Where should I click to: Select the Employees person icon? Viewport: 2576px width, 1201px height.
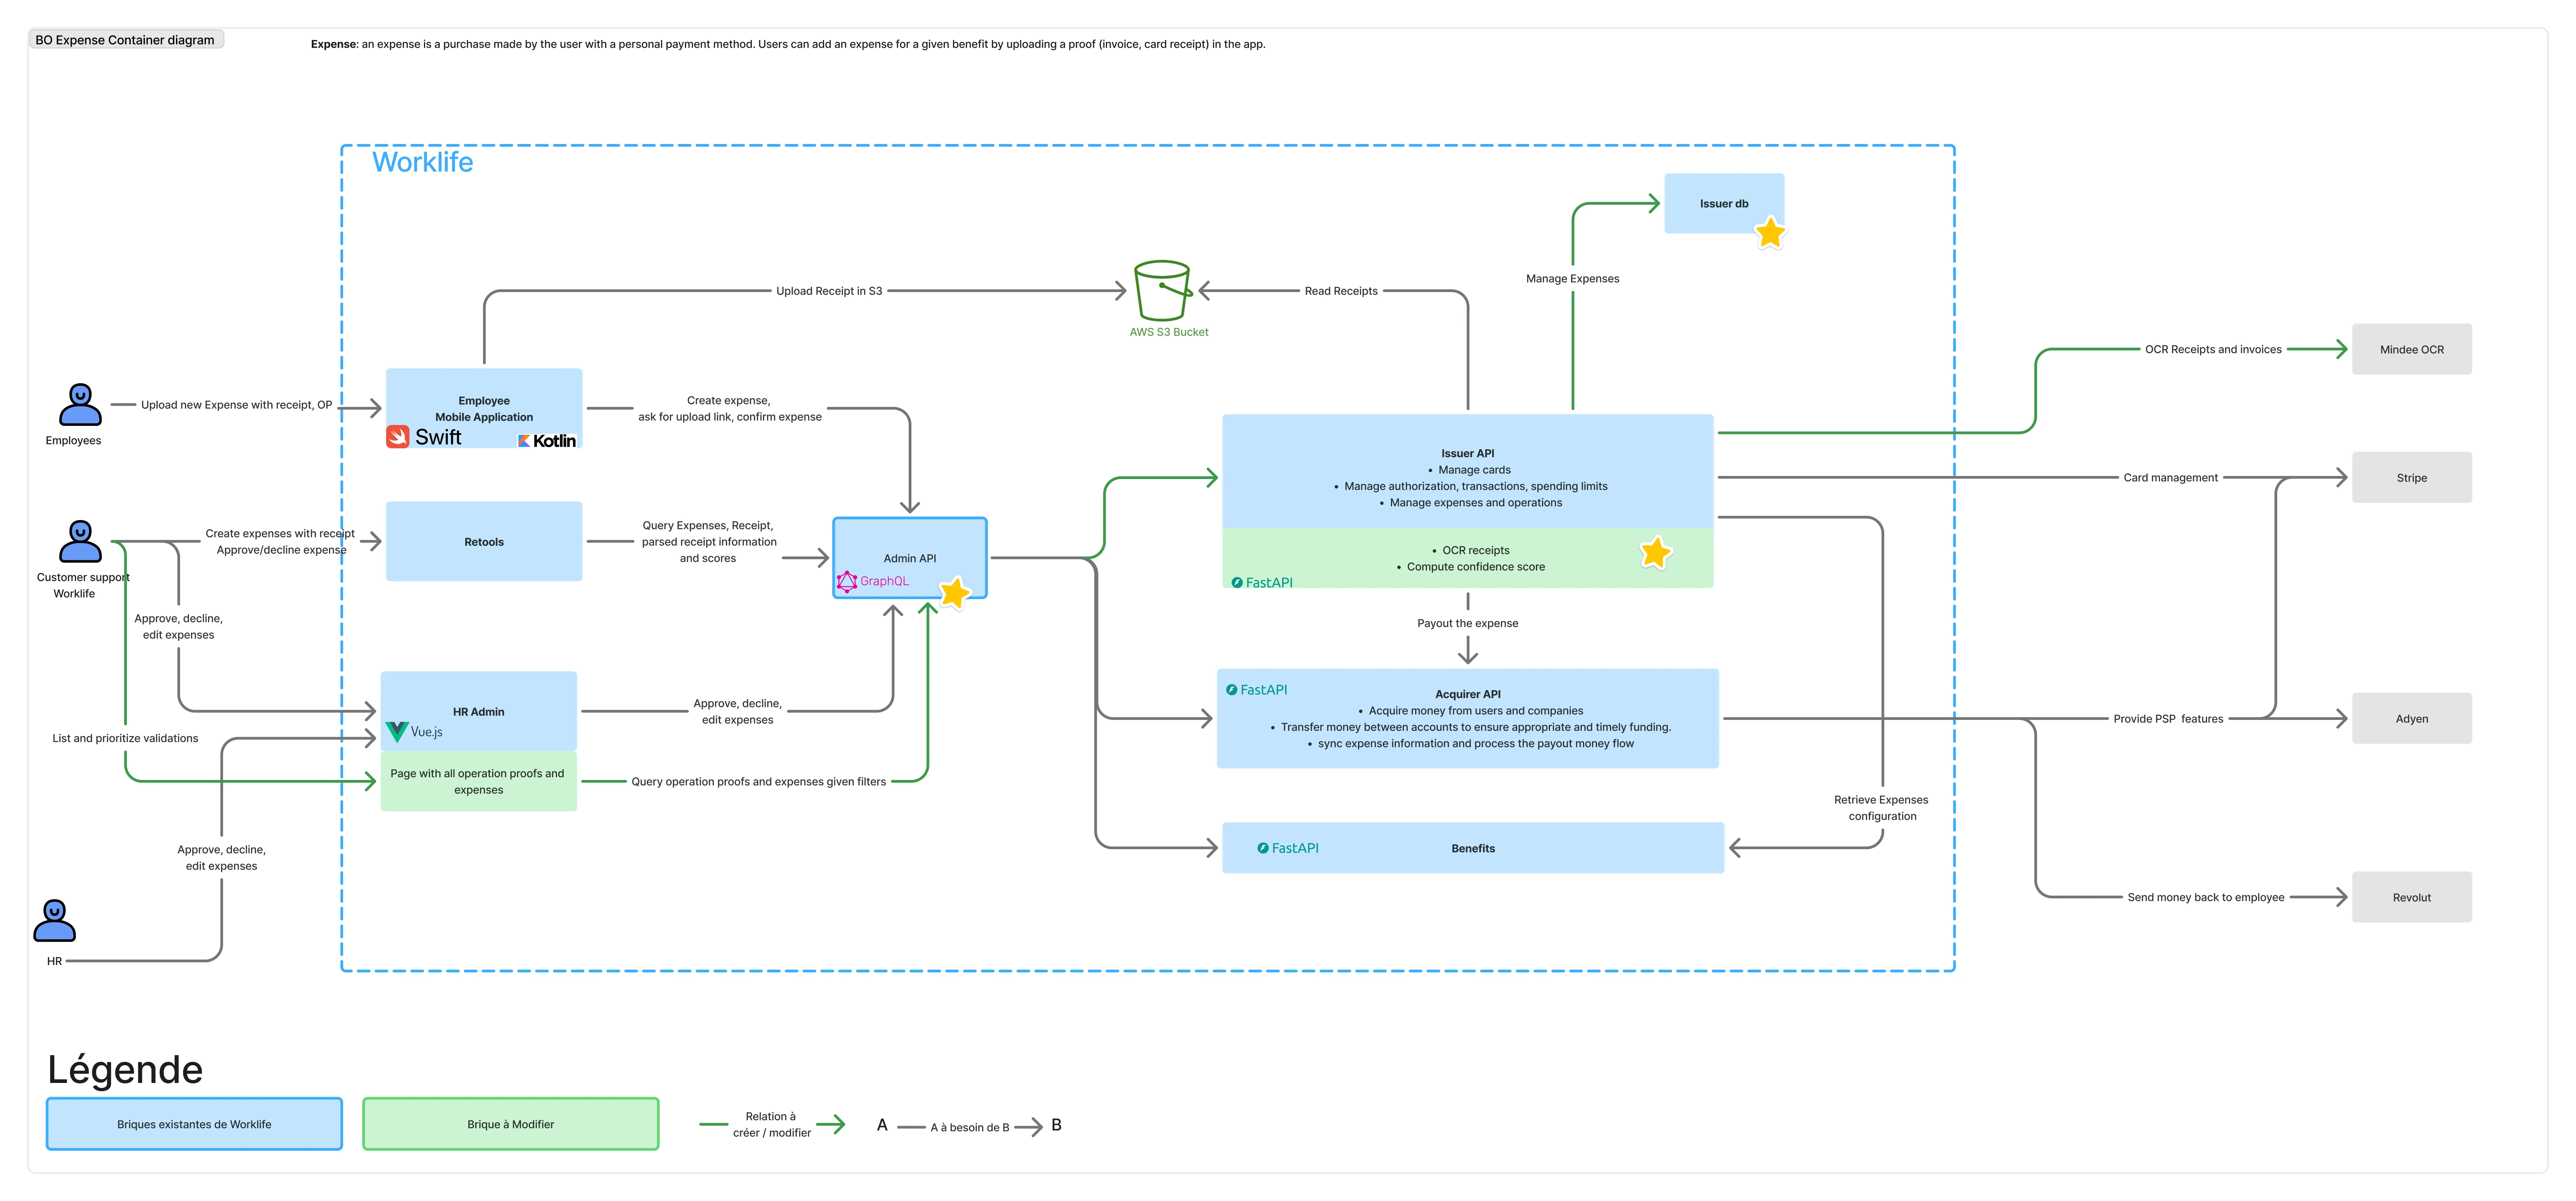click(80, 405)
